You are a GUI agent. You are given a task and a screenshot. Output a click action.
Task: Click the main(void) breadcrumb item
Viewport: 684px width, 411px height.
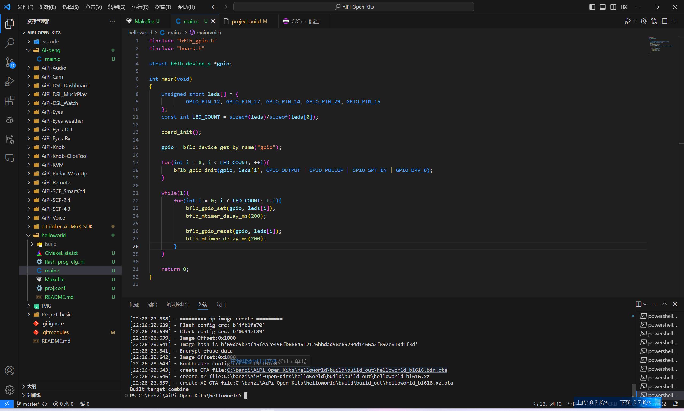[205, 32]
